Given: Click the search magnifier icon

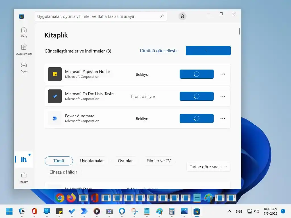Looking at the screenshot, I should coord(162,16).
